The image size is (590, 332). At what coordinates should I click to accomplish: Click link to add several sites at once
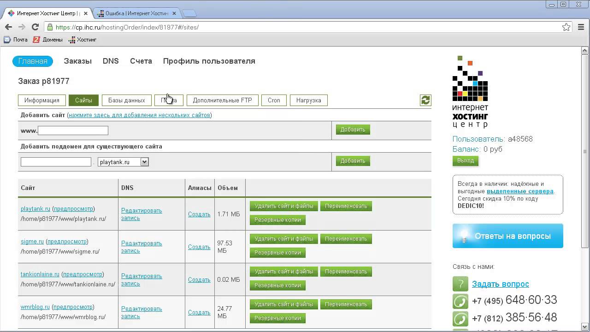point(139,115)
